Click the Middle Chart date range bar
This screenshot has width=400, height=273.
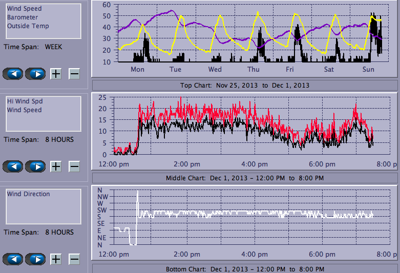tap(244, 178)
